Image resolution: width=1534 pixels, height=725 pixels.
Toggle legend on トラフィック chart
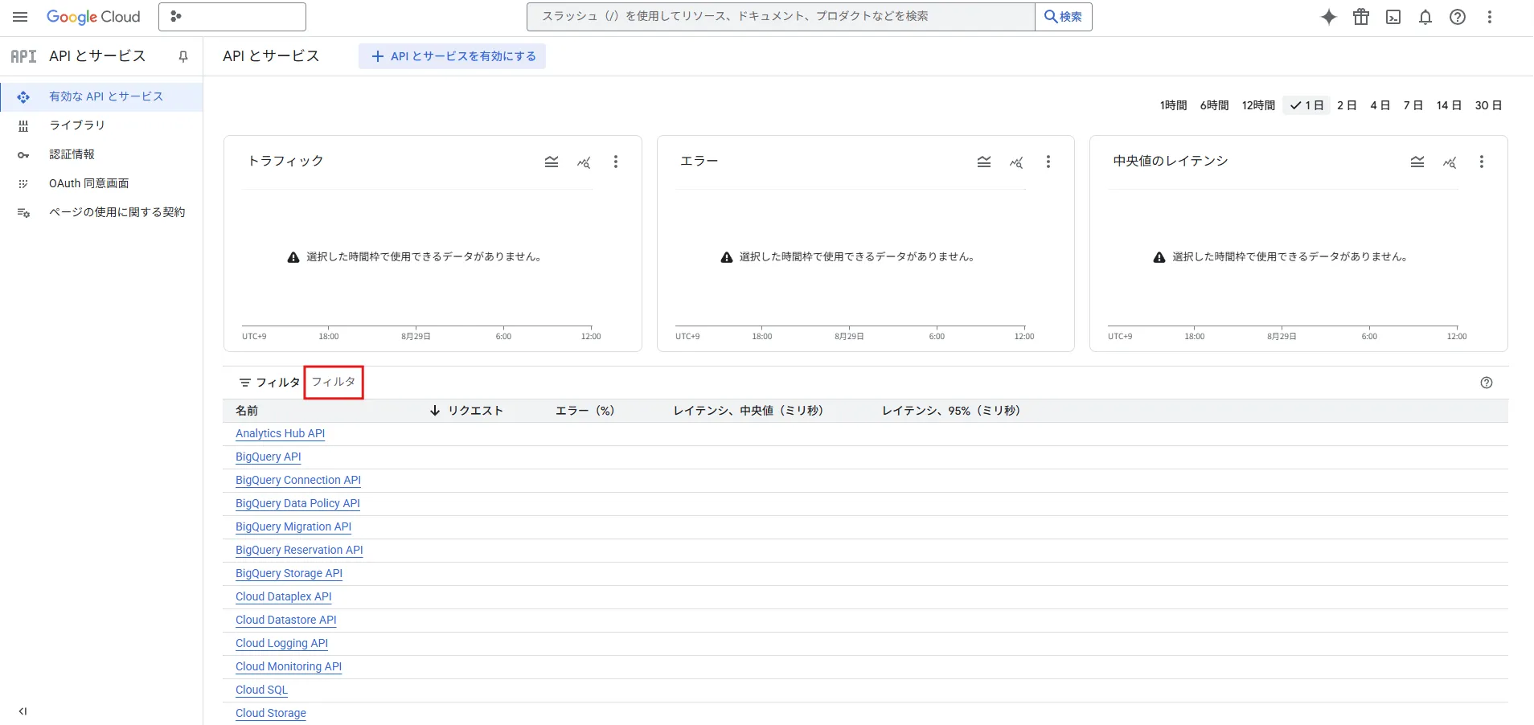click(x=552, y=162)
